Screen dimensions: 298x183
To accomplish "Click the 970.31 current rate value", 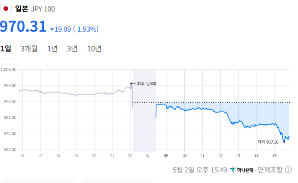I will click(x=23, y=26).
